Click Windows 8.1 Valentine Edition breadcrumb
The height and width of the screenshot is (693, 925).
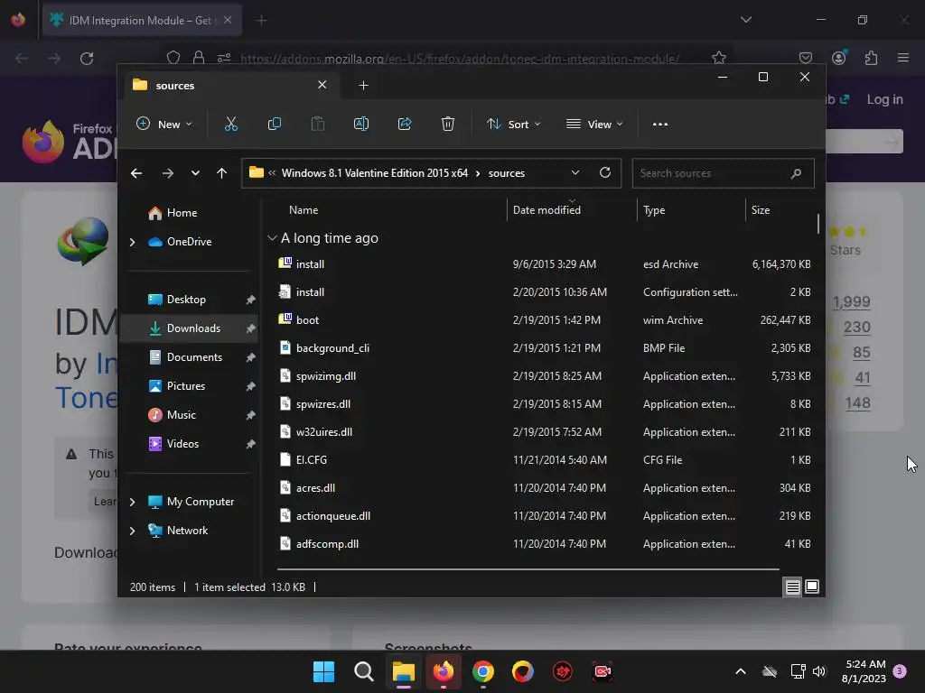(375, 173)
